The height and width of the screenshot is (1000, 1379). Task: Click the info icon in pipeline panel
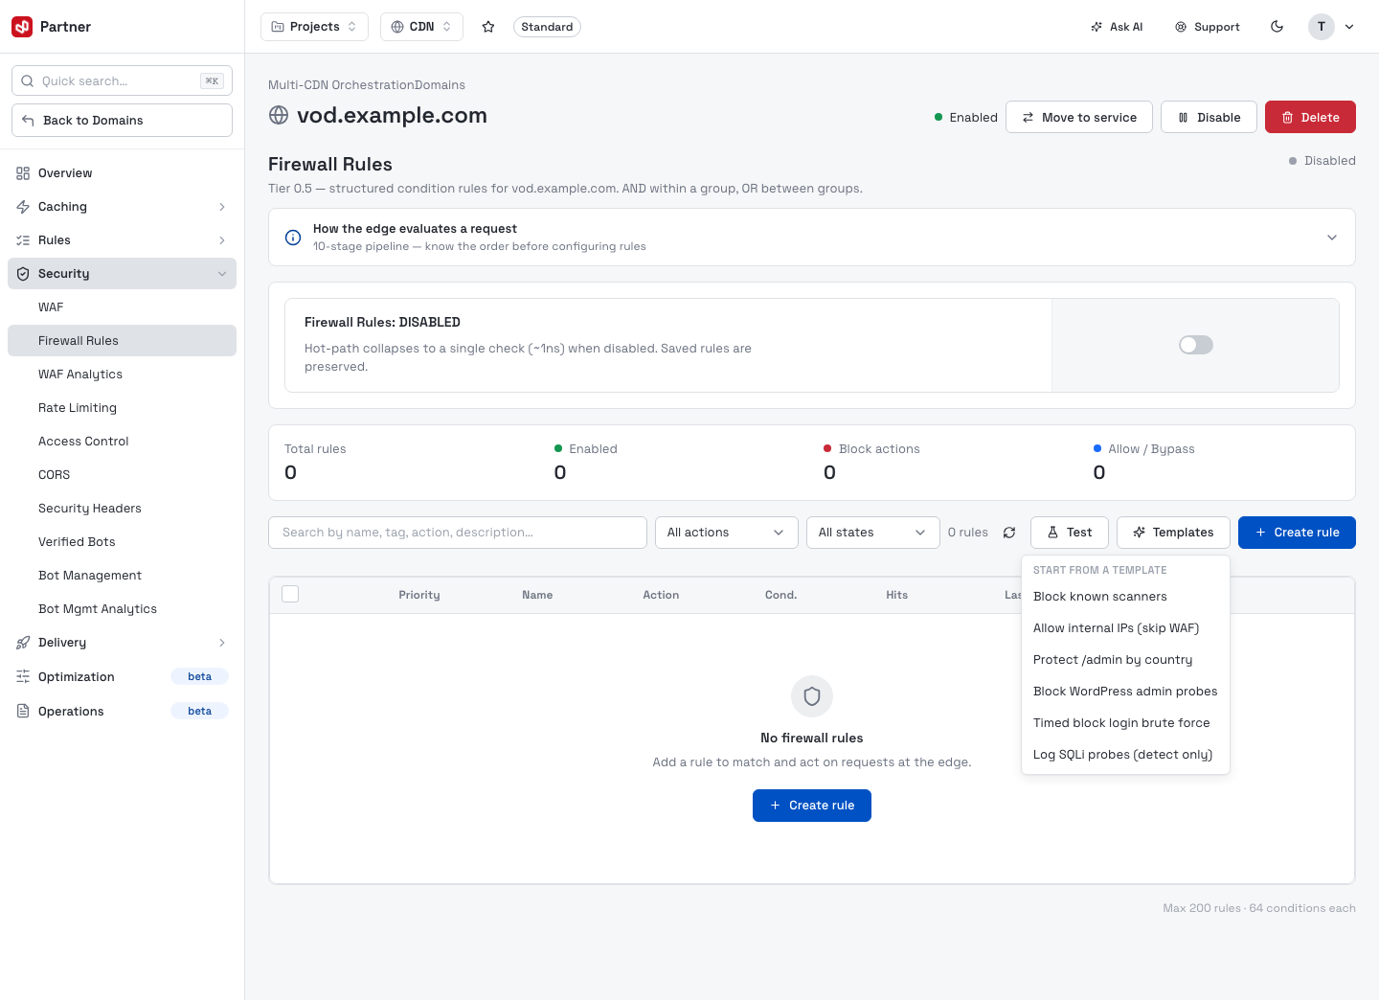pos(293,238)
